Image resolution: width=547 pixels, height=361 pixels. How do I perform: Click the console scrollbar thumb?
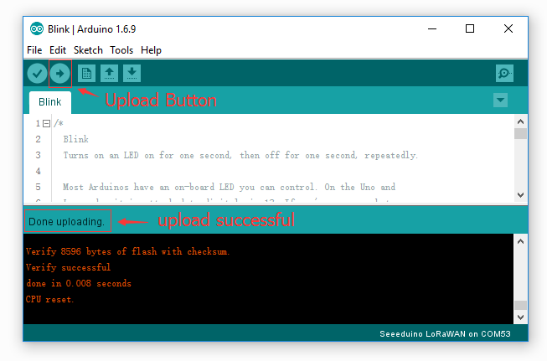pos(520,305)
